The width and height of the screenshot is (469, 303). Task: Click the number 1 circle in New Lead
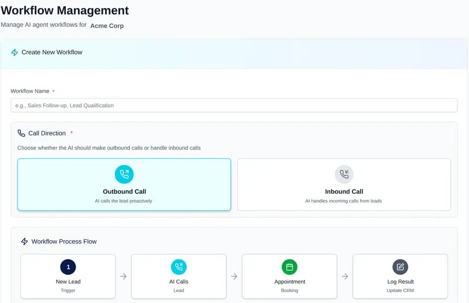(x=68, y=267)
